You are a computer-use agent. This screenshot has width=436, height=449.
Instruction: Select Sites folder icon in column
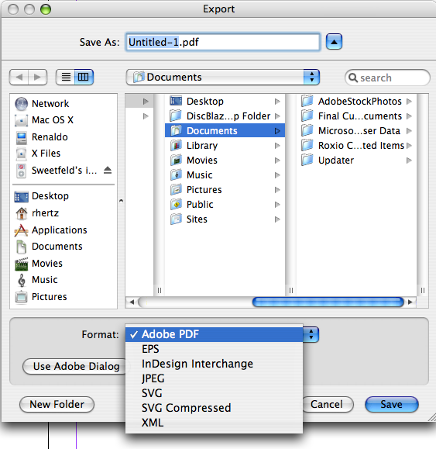click(x=177, y=219)
